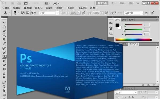The height and width of the screenshot is (99, 160).
Task: Create new document from current history state
Action: pos(143,85)
